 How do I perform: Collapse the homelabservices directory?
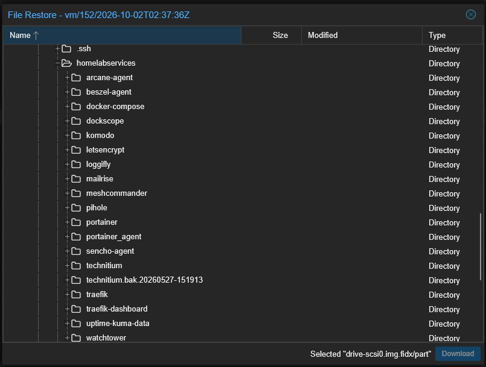(57, 63)
